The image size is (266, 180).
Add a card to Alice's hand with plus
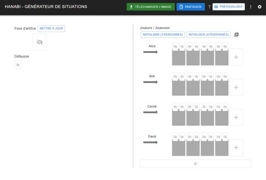pos(236,57)
